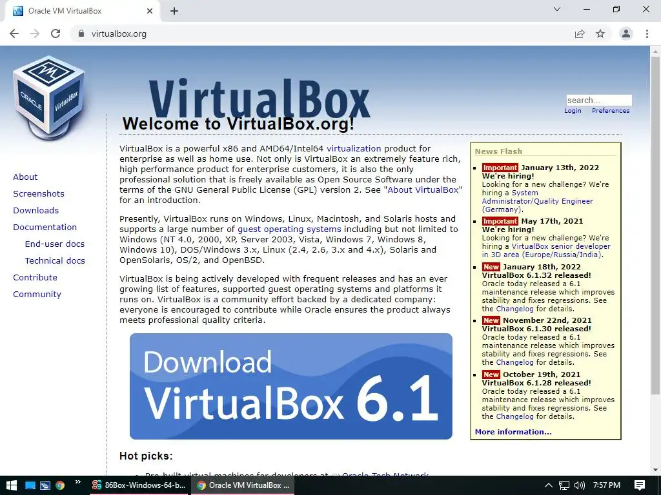Open the second pinned taskbar icon

[45, 485]
